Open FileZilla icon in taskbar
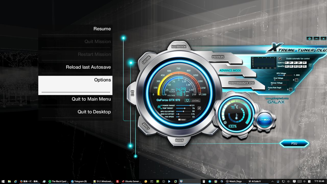The height and width of the screenshot is (184, 327). click(118, 181)
